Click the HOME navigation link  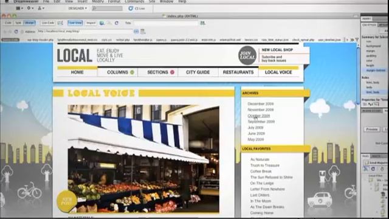pyautogui.click(x=77, y=72)
